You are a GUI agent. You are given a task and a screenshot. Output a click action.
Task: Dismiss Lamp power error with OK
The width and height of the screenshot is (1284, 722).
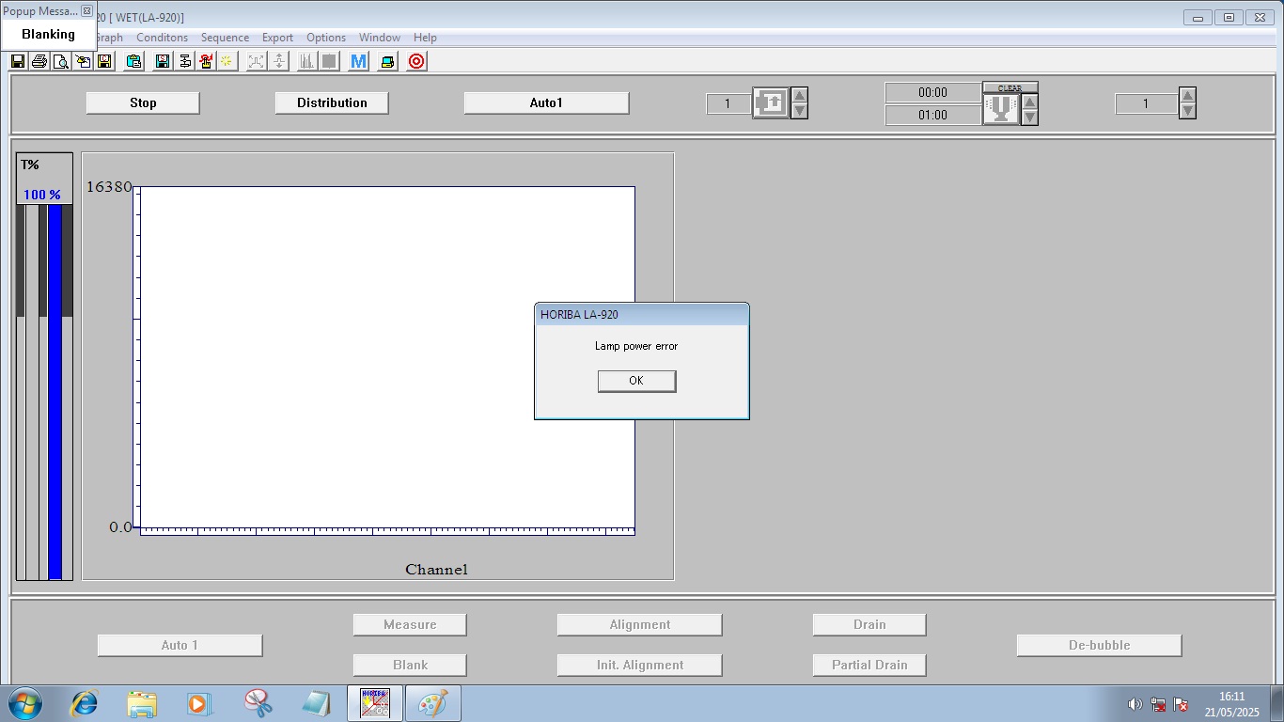click(x=636, y=381)
